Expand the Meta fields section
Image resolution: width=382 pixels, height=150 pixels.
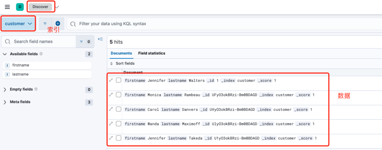[5, 102]
